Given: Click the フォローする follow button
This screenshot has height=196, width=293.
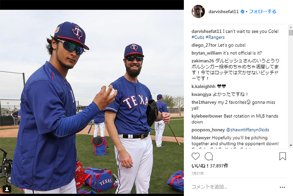Looking at the screenshot, I should coord(263,12).
